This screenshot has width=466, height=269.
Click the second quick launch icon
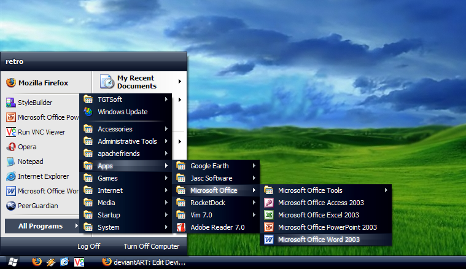(51, 262)
